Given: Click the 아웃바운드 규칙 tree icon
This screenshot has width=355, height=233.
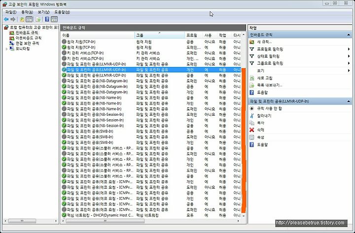Looking at the screenshot, I should tap(12, 38).
